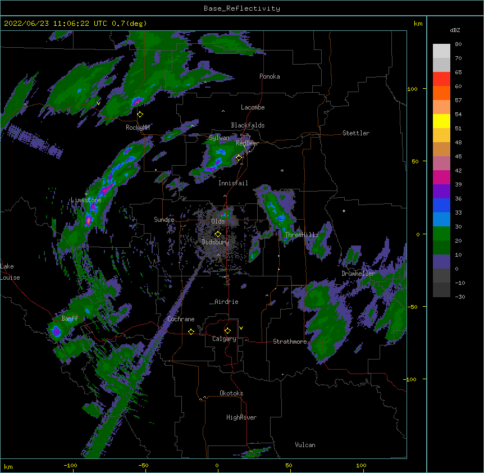Click the Ponoka city label
Screen dimensions: 484x473
270,76
